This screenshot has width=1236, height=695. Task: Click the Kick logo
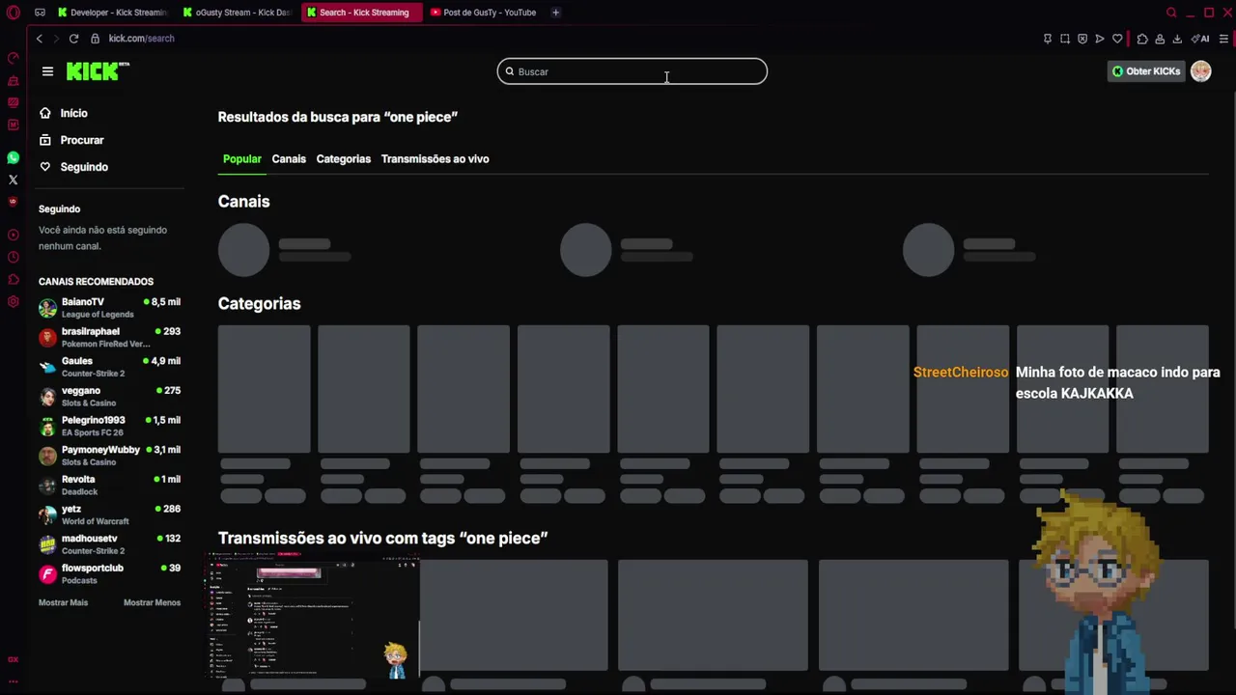[x=98, y=71]
